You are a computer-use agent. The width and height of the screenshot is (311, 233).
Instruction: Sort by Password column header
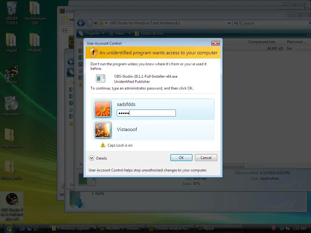pos(296,42)
